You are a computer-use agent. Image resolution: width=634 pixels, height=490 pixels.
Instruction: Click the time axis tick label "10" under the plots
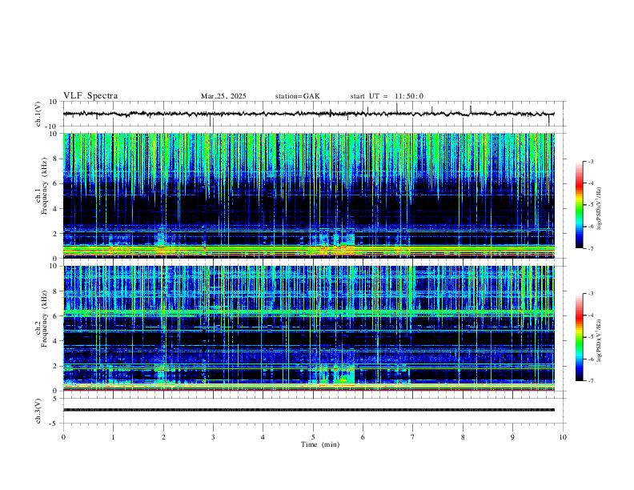point(563,437)
